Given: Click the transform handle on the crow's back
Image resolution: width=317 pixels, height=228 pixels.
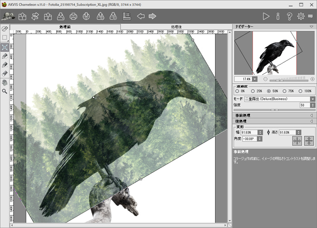Looking at the screenshot, I should [93, 97].
